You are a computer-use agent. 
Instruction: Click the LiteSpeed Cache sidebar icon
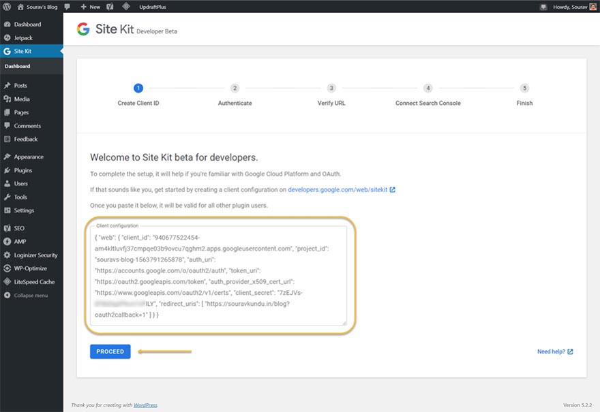pyautogui.click(x=7, y=282)
